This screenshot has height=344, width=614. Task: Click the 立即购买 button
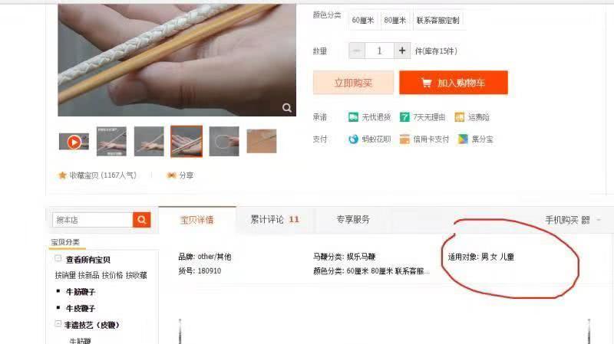pyautogui.click(x=353, y=83)
